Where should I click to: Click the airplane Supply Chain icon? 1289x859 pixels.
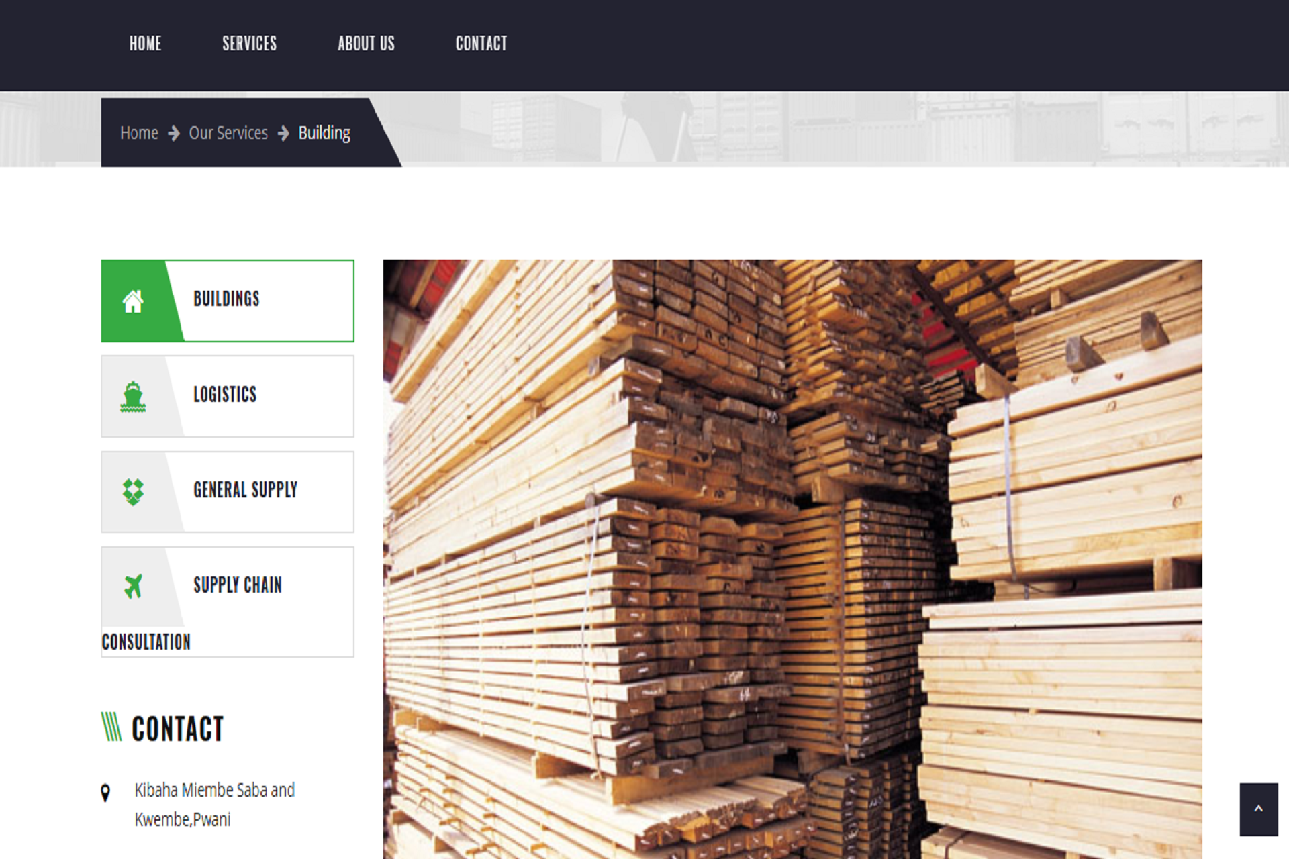(x=133, y=587)
